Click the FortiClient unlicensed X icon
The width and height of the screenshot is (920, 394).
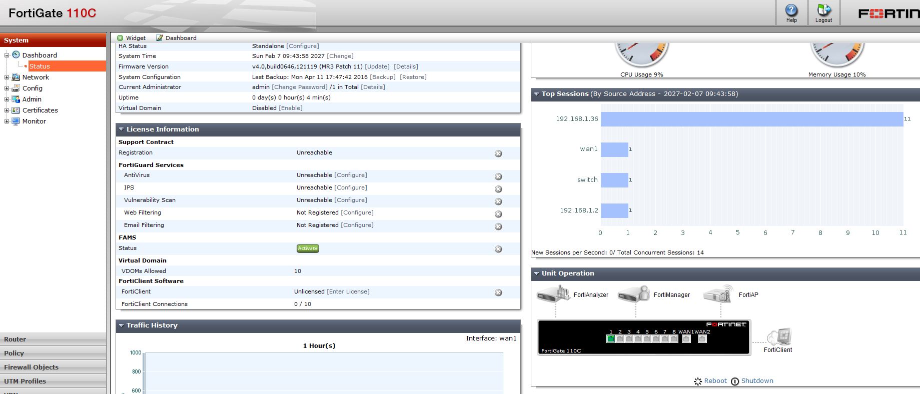pyautogui.click(x=498, y=292)
